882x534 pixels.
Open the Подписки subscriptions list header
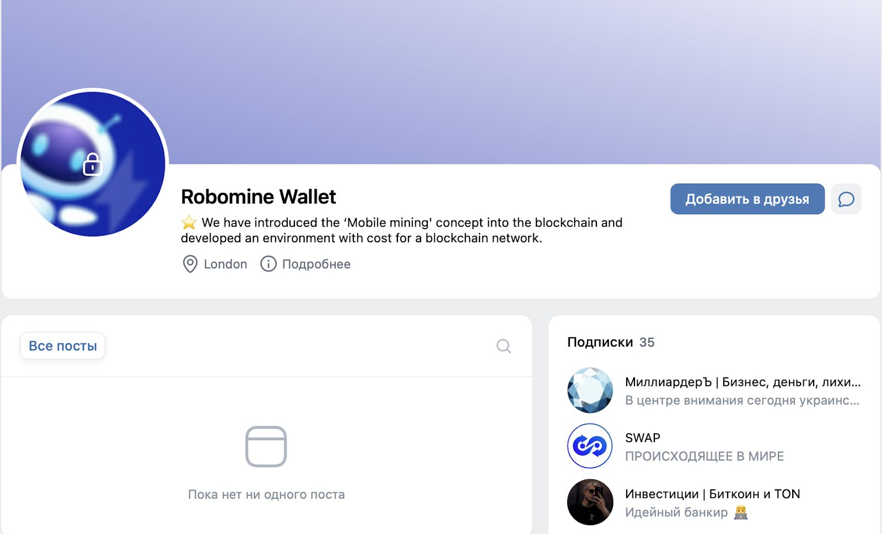point(600,342)
